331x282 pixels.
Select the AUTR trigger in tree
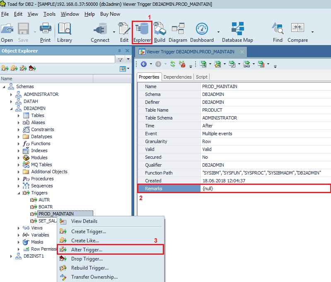point(44,200)
